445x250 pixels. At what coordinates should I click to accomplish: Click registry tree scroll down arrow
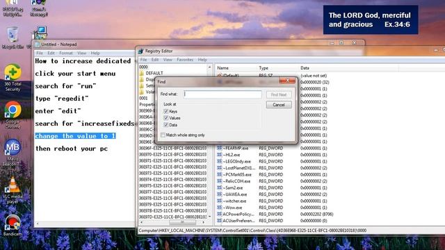click(x=209, y=217)
